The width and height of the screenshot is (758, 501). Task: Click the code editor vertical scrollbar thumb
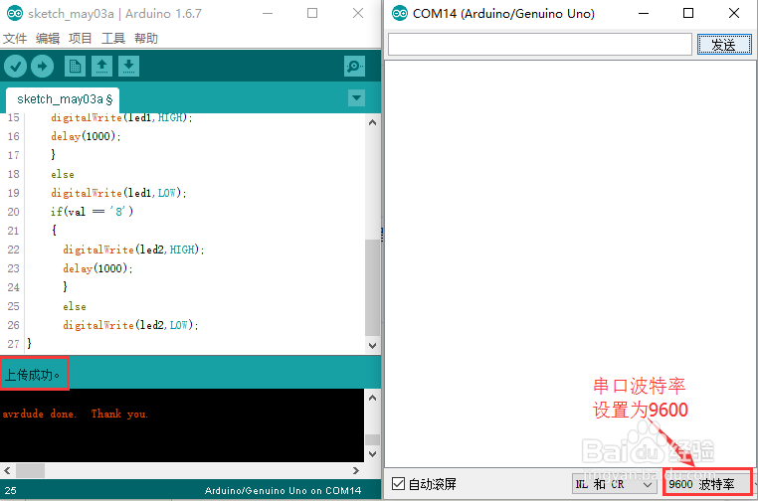tap(372, 287)
